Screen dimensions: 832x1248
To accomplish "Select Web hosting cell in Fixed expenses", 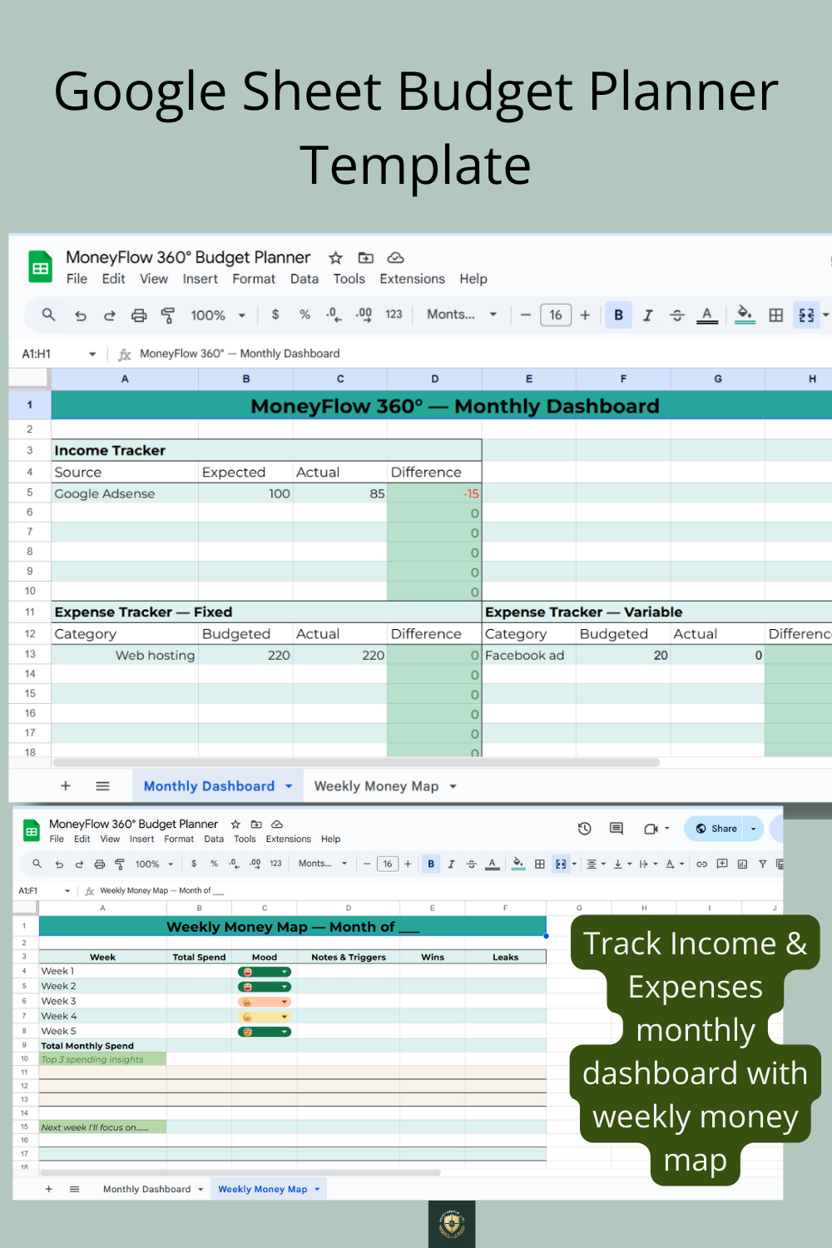I will [125, 655].
